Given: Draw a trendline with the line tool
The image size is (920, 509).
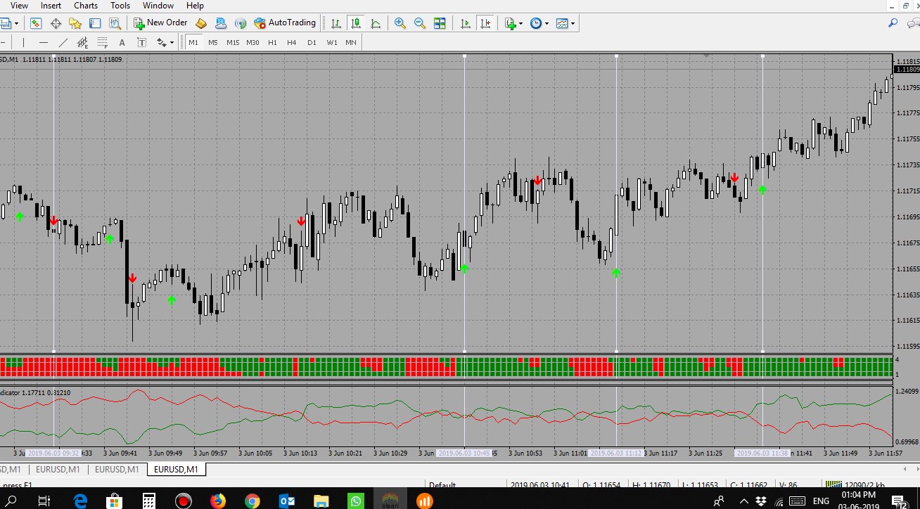Looking at the screenshot, I should (x=63, y=42).
